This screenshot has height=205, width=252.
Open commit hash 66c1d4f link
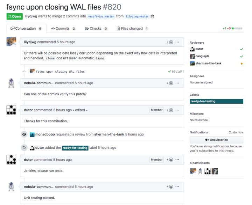click(178, 72)
